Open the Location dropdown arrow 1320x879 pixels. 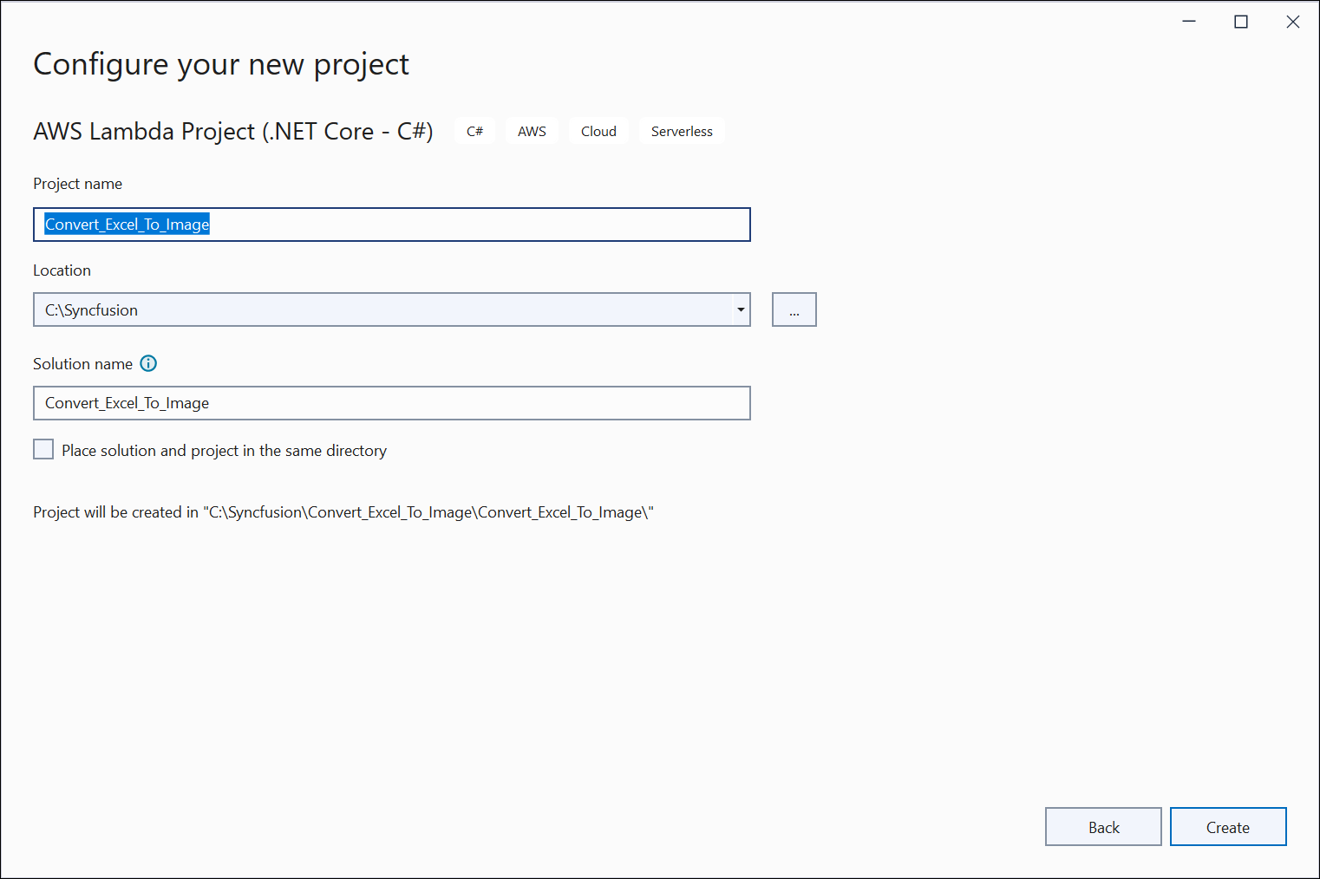(741, 310)
